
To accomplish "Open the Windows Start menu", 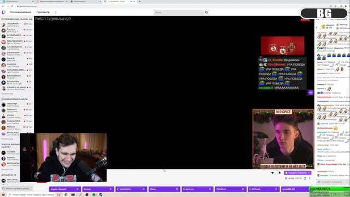I will (3, 195).
